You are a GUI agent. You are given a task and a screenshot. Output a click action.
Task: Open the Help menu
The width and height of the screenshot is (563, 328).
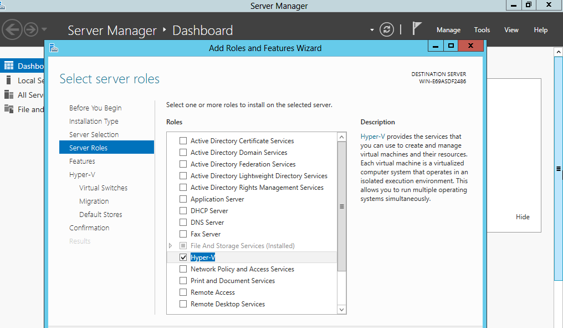coord(540,30)
